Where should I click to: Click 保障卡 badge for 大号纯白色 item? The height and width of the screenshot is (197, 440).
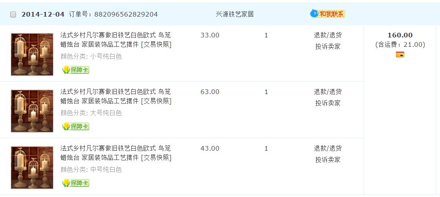coord(76,126)
